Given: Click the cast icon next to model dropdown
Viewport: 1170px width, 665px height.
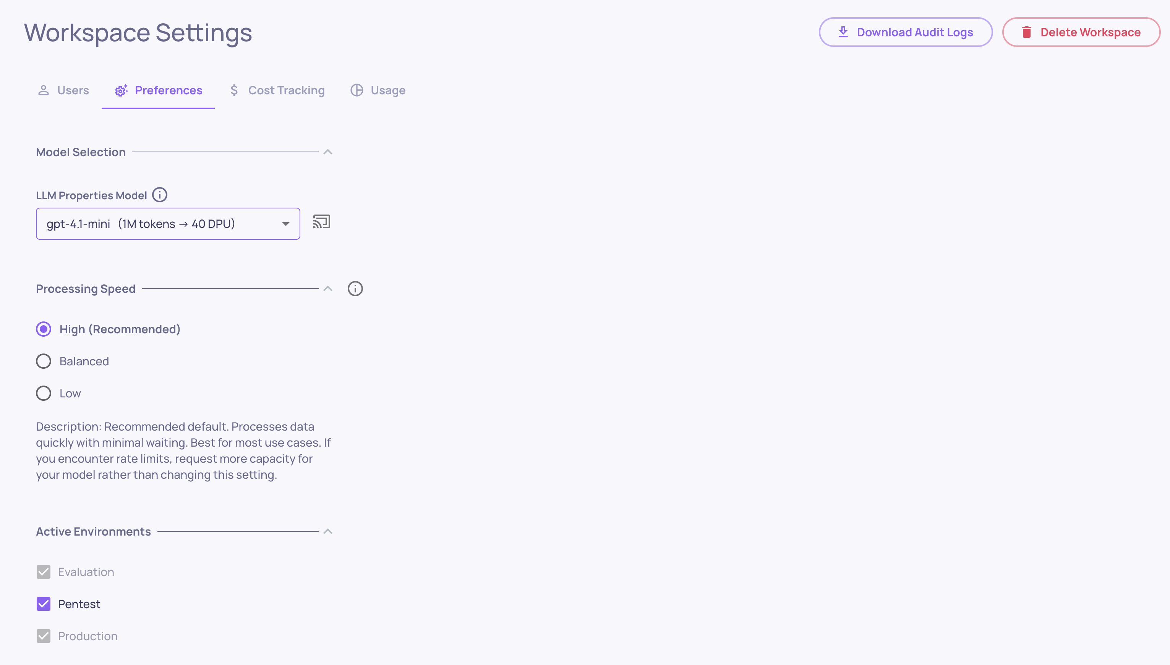Looking at the screenshot, I should (321, 222).
